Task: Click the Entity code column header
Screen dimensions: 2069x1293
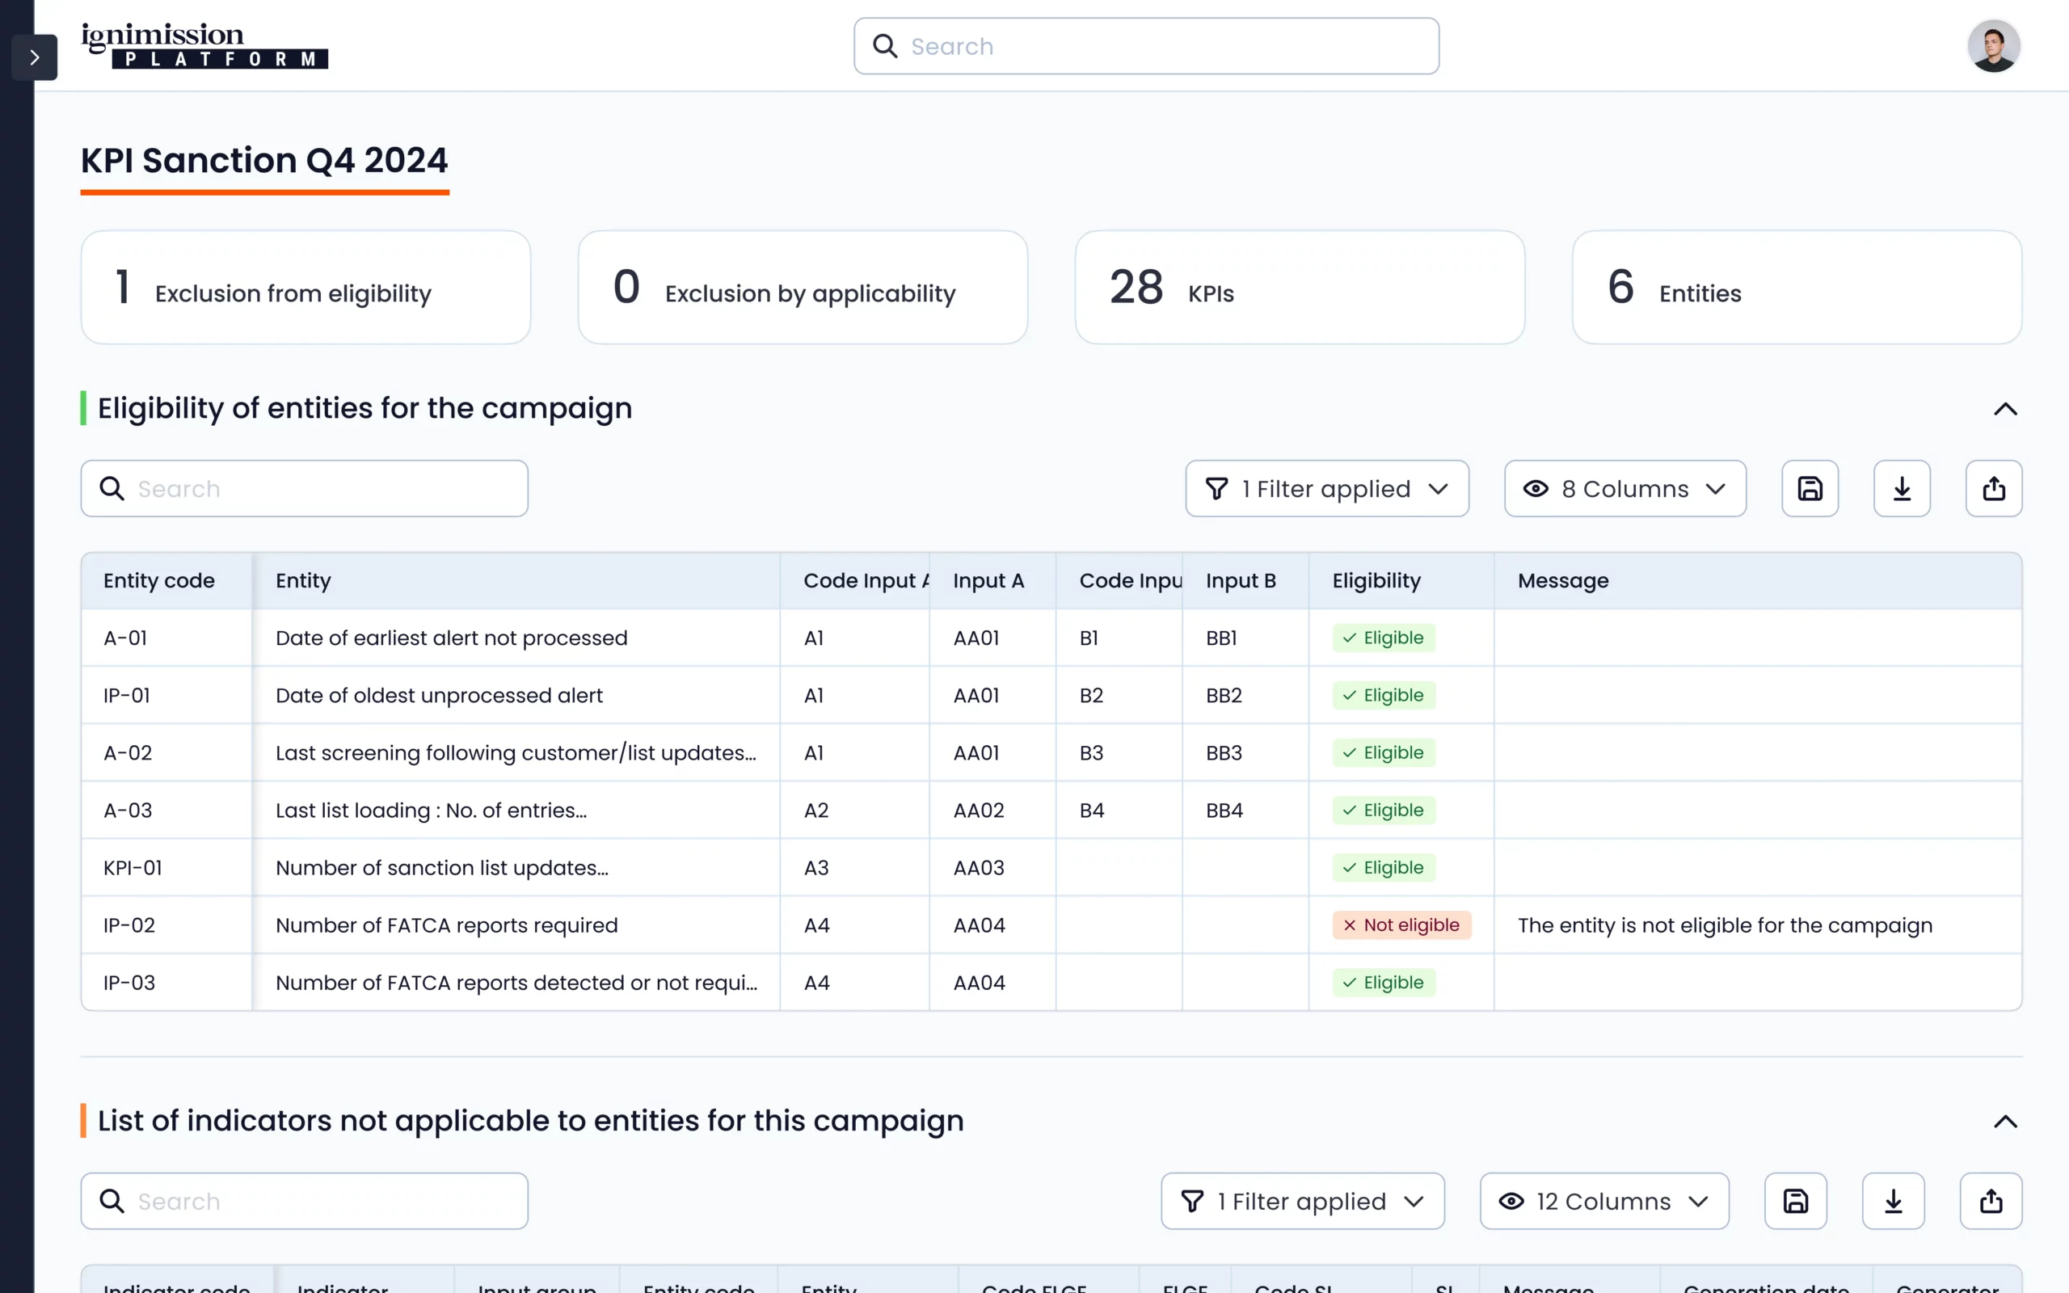Action: coord(159,581)
